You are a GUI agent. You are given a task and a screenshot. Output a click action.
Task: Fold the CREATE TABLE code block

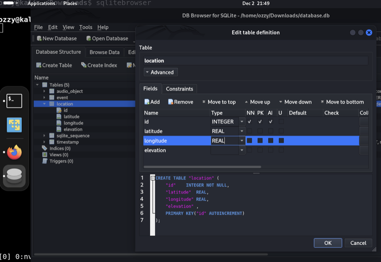153,178
